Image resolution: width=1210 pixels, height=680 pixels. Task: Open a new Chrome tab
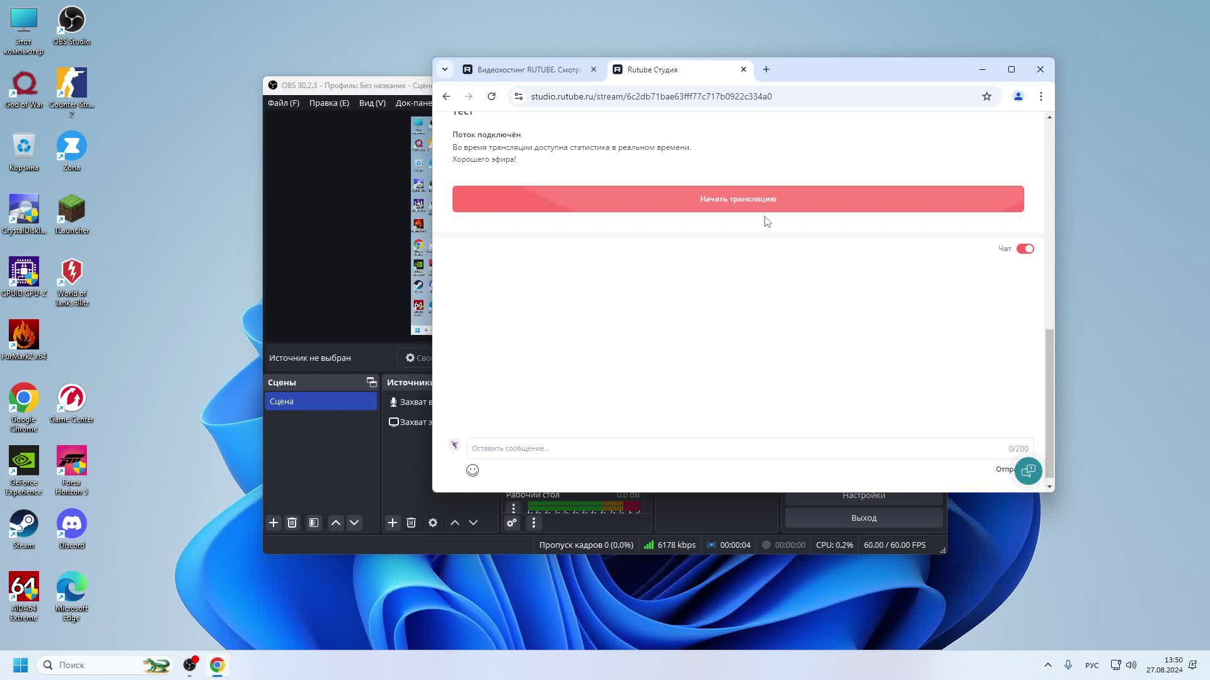pos(766,69)
